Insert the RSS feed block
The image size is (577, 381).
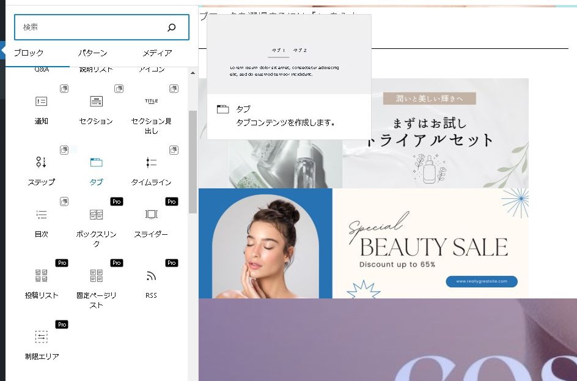(152, 281)
